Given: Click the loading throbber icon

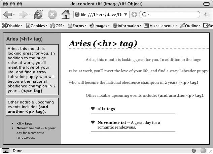Looking at the screenshot, I should coord(207,14).
